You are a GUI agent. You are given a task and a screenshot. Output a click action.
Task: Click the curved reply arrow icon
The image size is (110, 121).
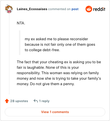tap(36, 101)
